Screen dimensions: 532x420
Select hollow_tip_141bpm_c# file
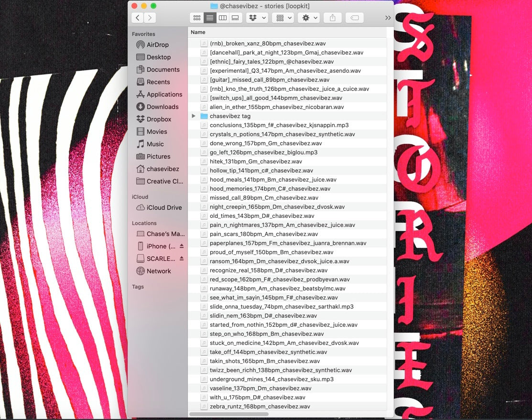click(x=287, y=171)
